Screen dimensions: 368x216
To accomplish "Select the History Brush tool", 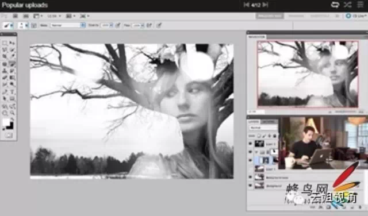I will click(13, 71).
